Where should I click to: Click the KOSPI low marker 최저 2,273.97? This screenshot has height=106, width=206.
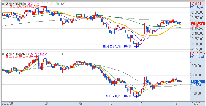tap(117, 46)
